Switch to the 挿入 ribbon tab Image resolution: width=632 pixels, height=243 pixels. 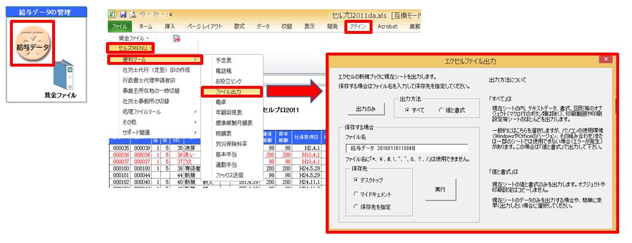click(170, 26)
